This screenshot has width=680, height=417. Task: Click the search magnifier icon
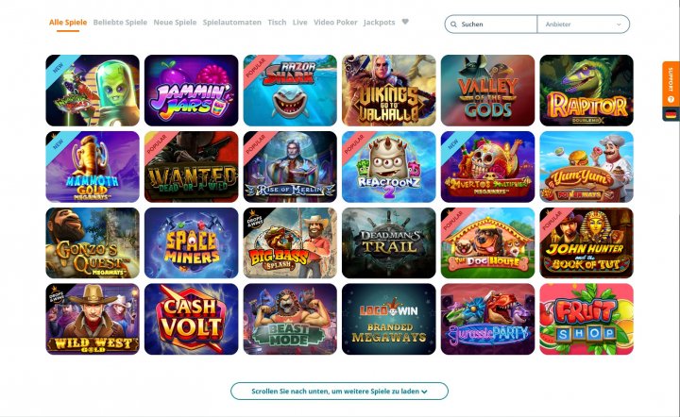453,25
